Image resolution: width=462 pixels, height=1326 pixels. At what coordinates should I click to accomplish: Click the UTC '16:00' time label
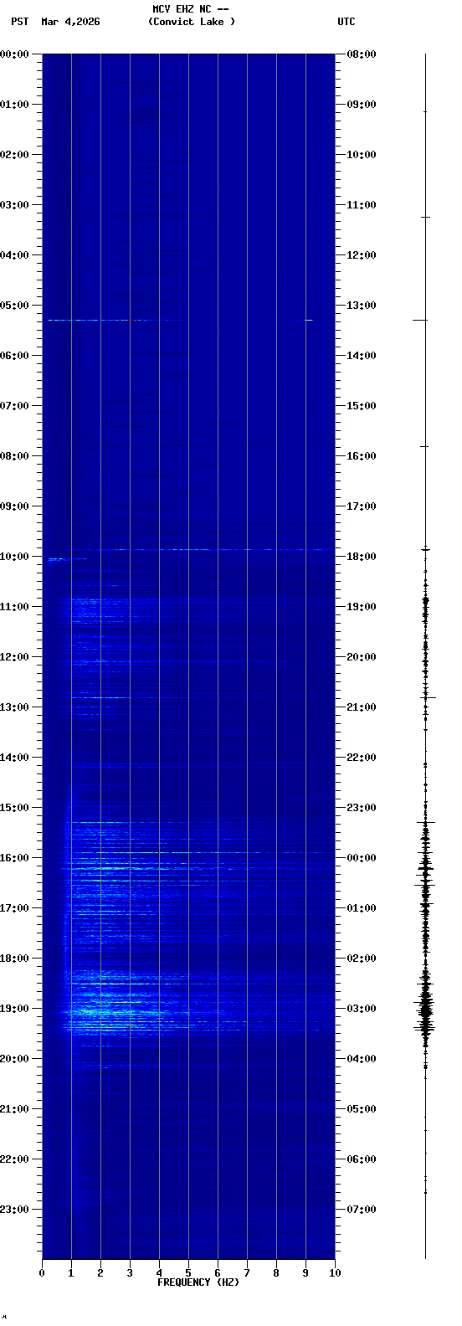click(361, 456)
